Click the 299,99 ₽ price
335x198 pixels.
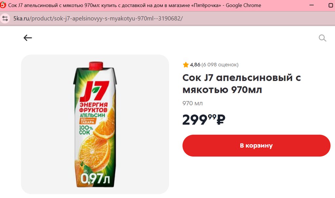[x=203, y=120]
